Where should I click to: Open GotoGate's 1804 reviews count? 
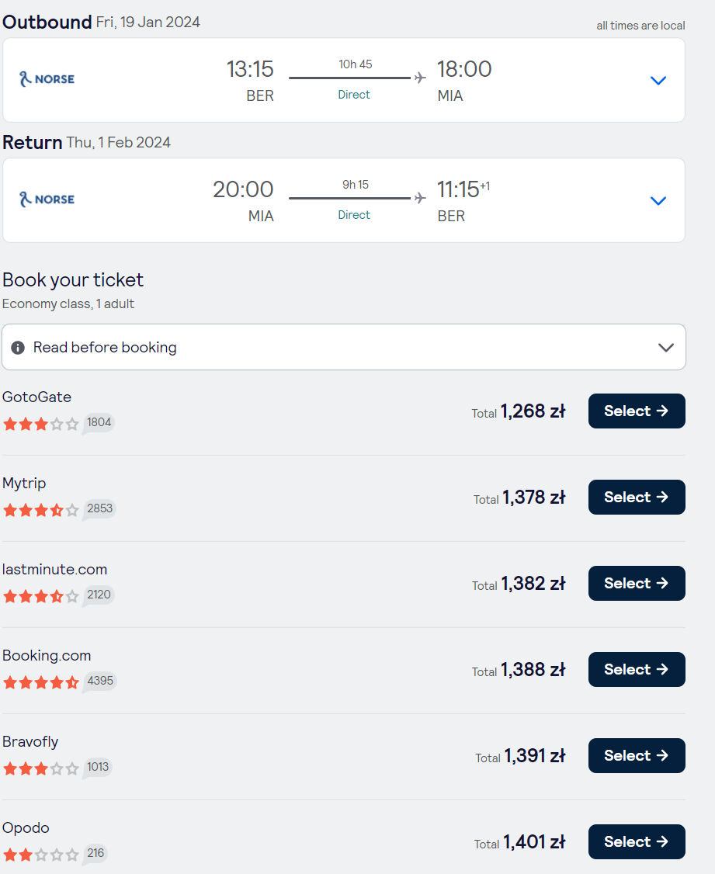click(99, 422)
